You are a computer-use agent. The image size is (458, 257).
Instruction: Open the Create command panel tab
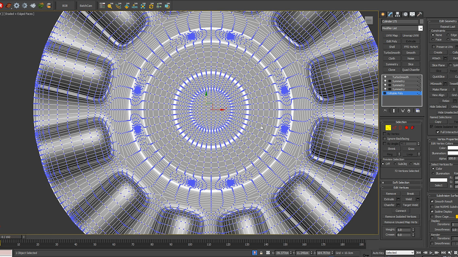tap(383, 14)
